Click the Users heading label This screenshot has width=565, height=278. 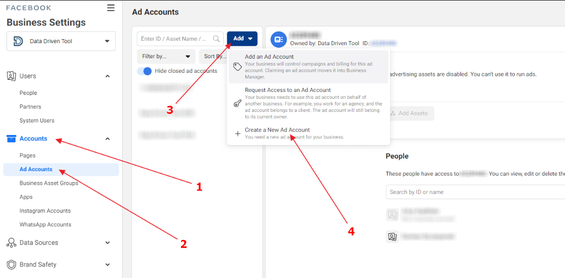28,76
